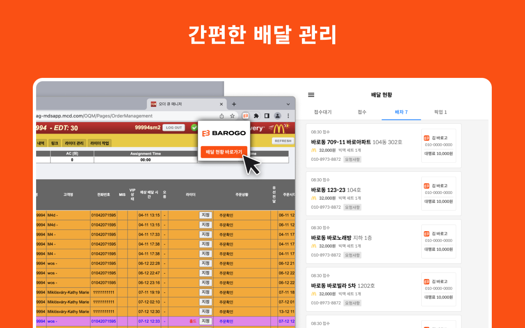This screenshot has width=525, height=328.
Task: Click McDonald's icon in the 바로동 123-23 card
Action: pos(314,198)
